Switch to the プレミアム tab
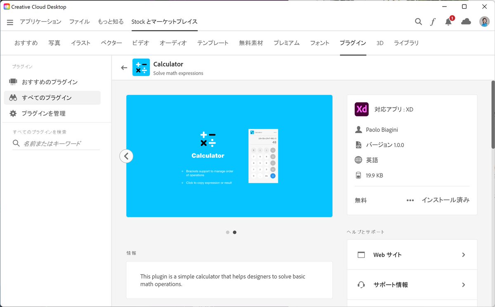Screen dimensions: 495x307 pos(286,43)
